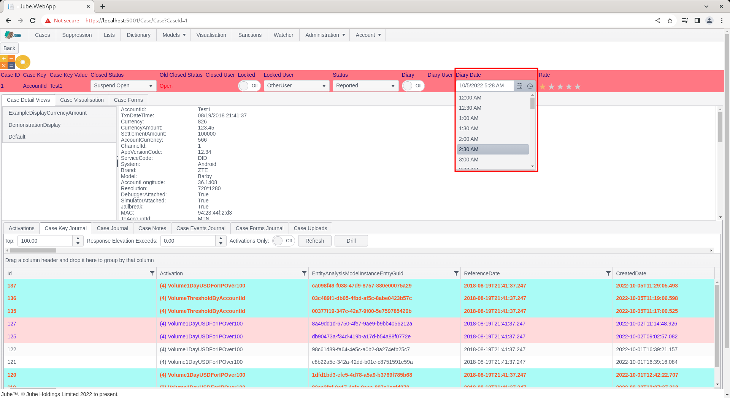The width and height of the screenshot is (730, 398).
Task: Toggle the Locked switch
Action: coord(249,86)
